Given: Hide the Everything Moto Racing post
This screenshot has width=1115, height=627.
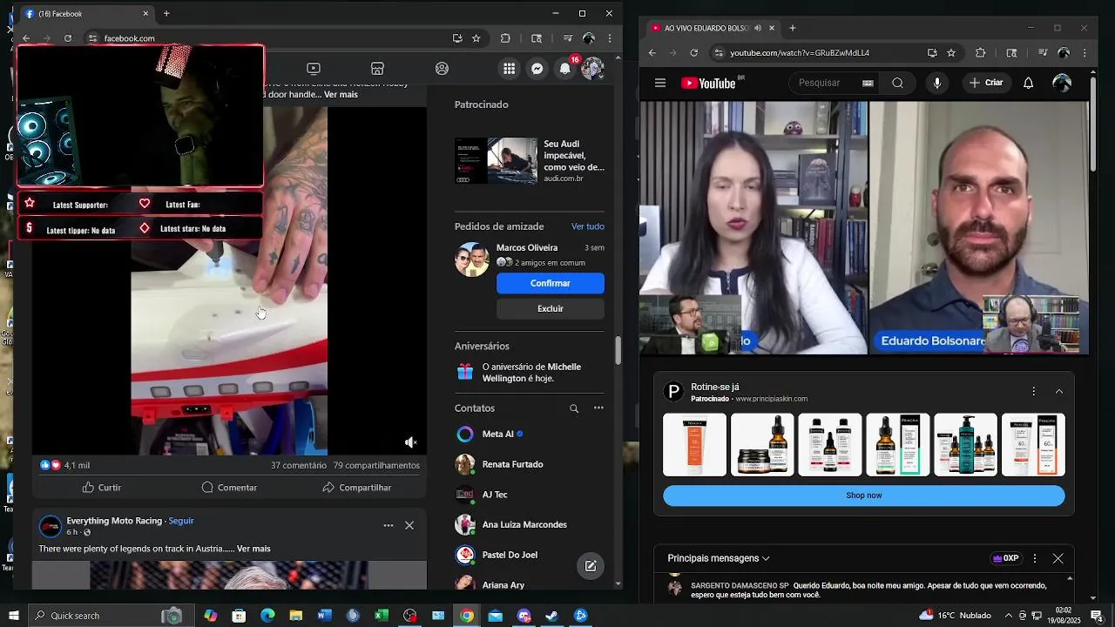Looking at the screenshot, I should tap(409, 526).
